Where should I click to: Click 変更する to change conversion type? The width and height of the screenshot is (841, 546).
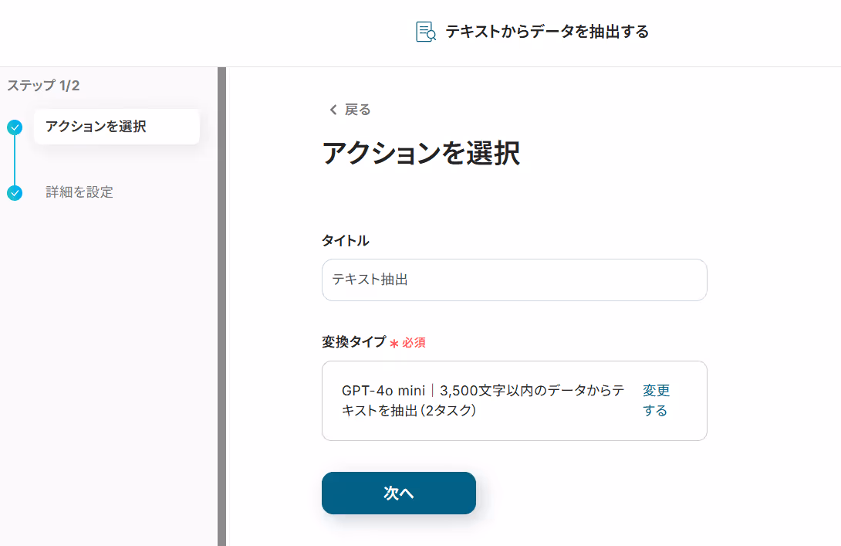pyautogui.click(x=656, y=400)
